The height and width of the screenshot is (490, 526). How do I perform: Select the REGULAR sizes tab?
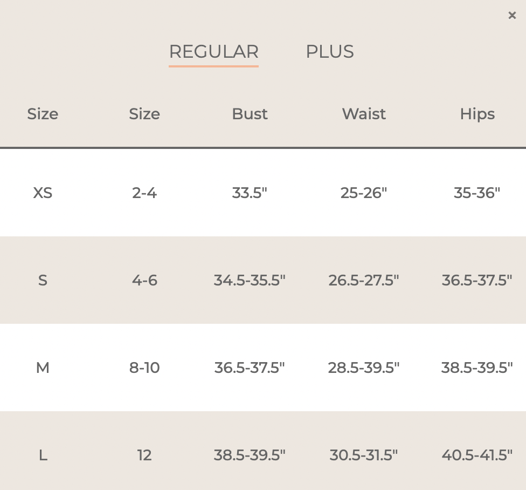[x=214, y=52]
